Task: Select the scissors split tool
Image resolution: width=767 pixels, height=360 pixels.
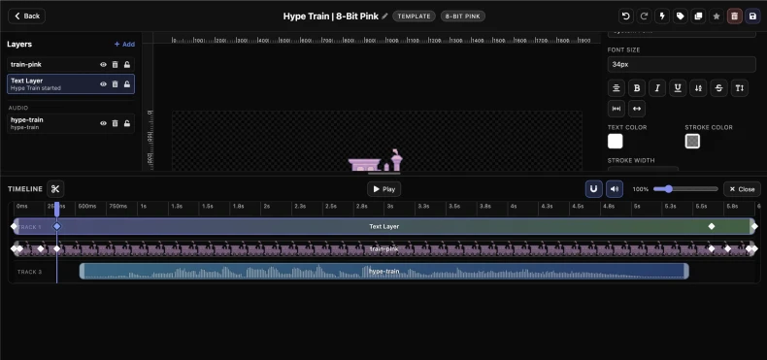Action: pyautogui.click(x=55, y=189)
